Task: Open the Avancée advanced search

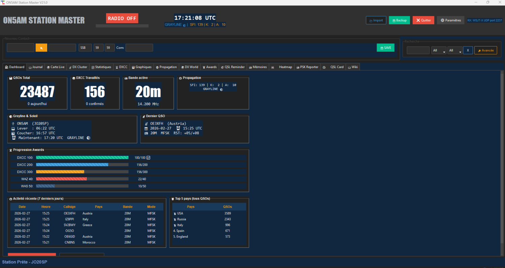Action: (485, 50)
